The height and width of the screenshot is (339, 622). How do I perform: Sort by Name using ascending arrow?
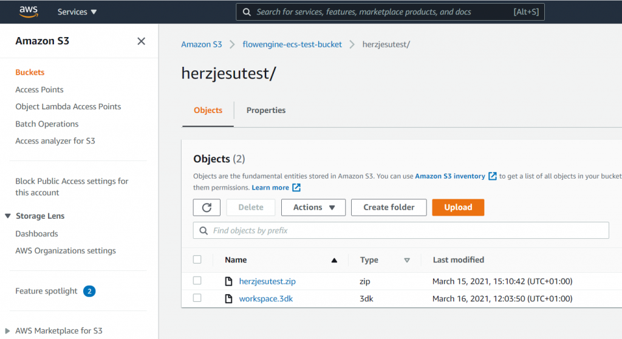coord(334,261)
